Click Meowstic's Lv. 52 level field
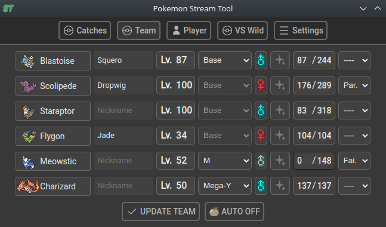 coord(175,161)
